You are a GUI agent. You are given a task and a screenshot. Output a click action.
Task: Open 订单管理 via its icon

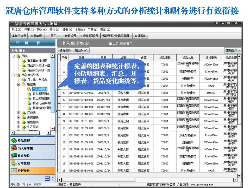pyautogui.click(x=14, y=163)
